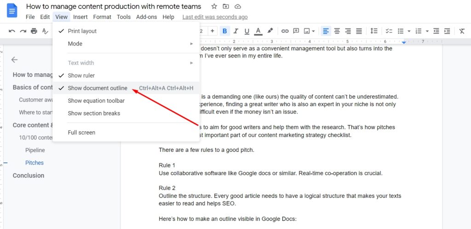The image size is (471, 229).
Task: Go to Pitches in the outline
Action: pyautogui.click(x=34, y=163)
